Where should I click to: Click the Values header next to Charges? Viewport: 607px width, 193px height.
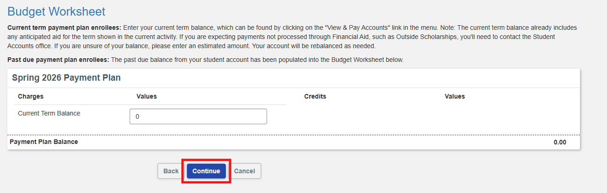[x=147, y=96]
